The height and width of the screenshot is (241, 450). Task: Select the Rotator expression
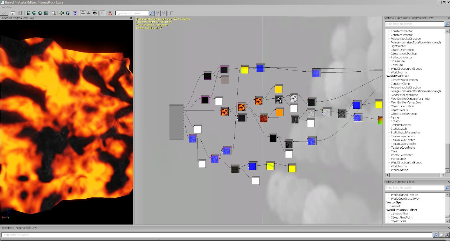pyautogui.click(x=395, y=121)
